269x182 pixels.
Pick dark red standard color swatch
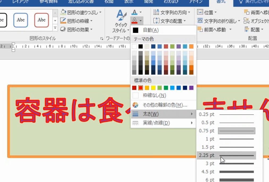point(134,88)
